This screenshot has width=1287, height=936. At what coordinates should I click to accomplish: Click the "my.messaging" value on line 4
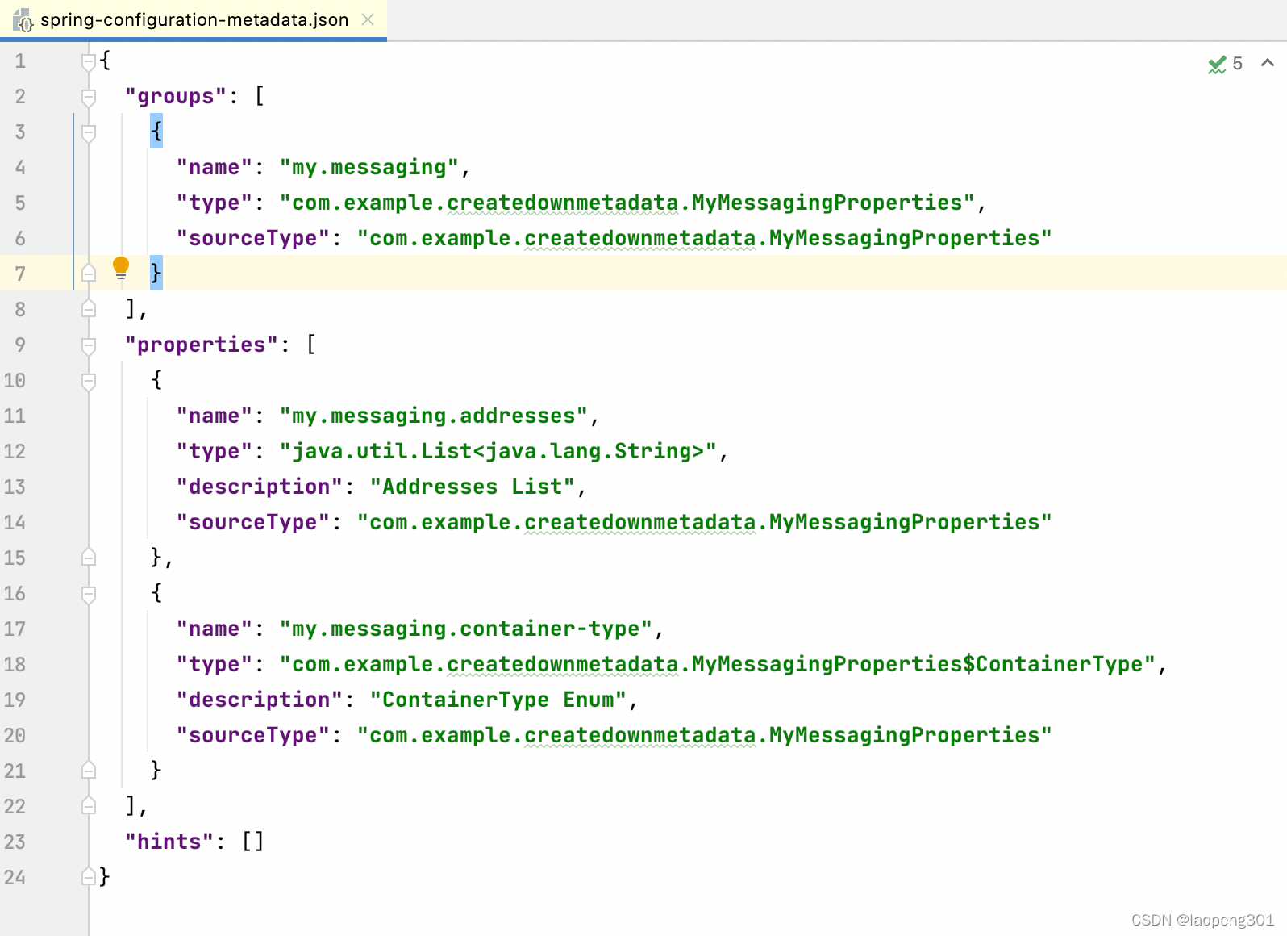pos(369,168)
